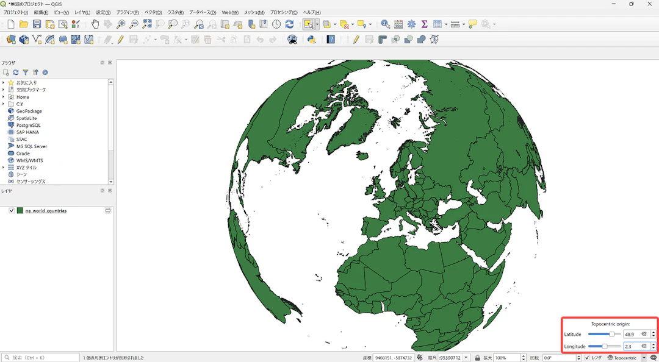Toggle ne_world_countries layer visibility checkbox
Screen dimensions: 659x362
pos(12,211)
